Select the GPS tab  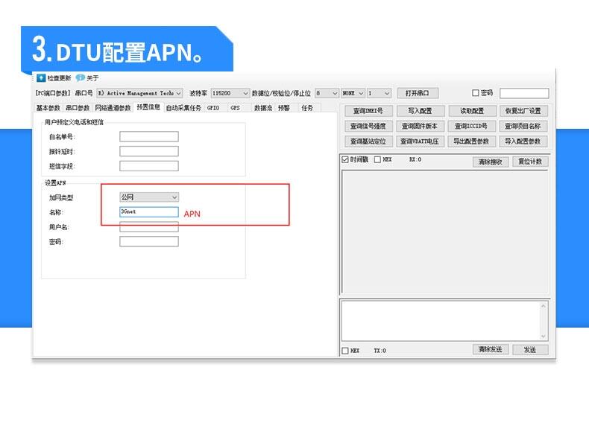click(235, 108)
